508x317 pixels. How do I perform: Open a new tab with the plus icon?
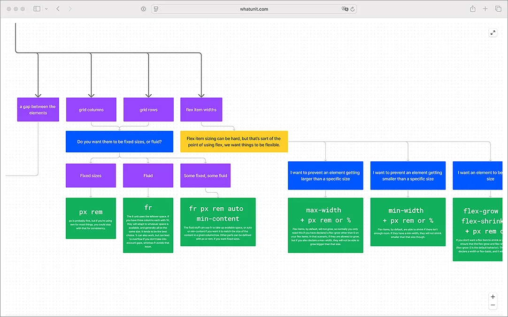pos(485,9)
